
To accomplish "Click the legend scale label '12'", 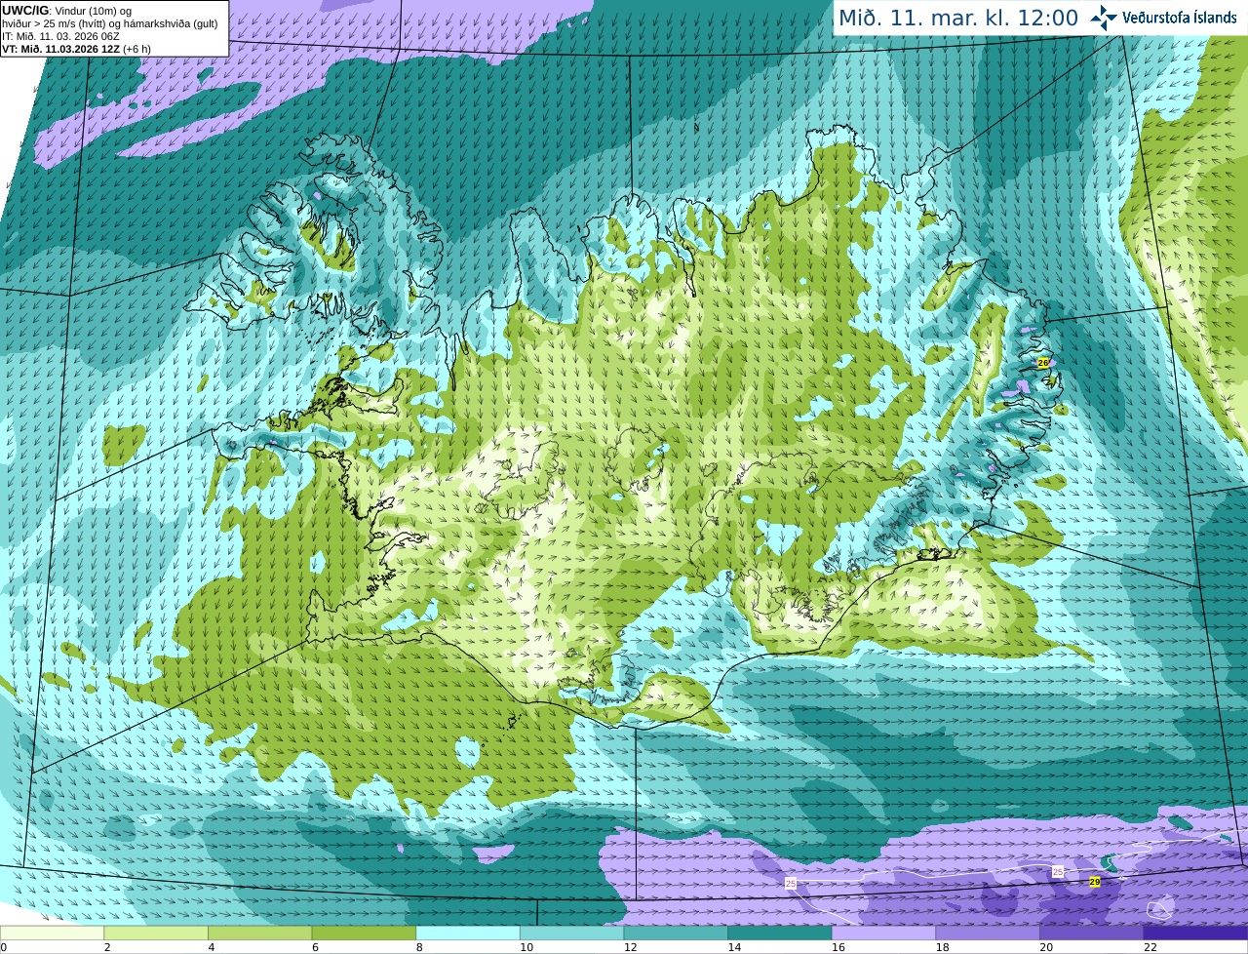I will point(631,947).
